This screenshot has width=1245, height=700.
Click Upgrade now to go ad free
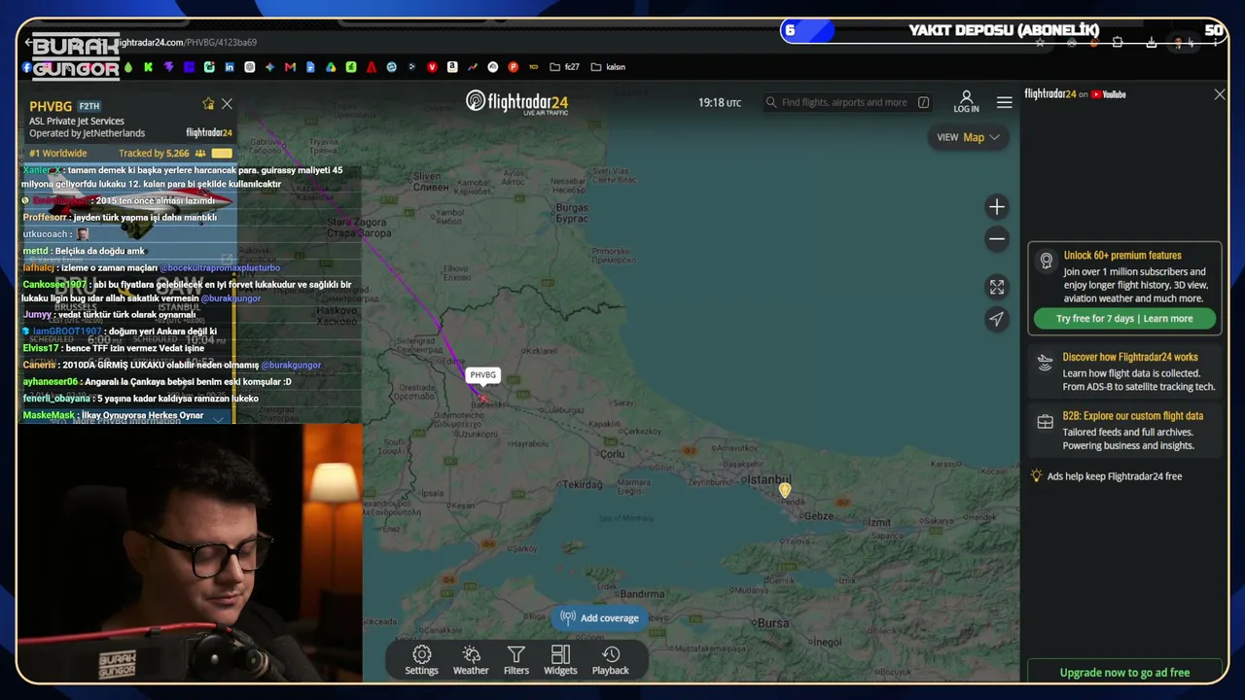pyautogui.click(x=1124, y=673)
